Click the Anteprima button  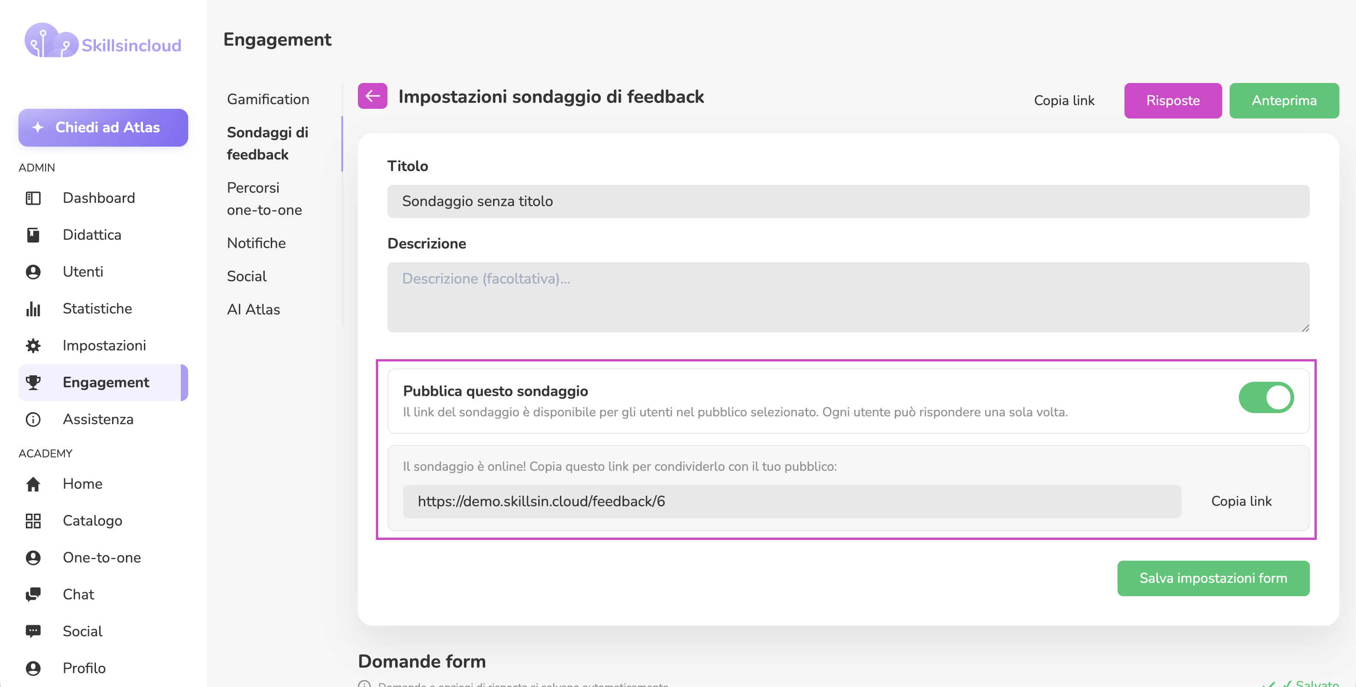click(x=1284, y=101)
